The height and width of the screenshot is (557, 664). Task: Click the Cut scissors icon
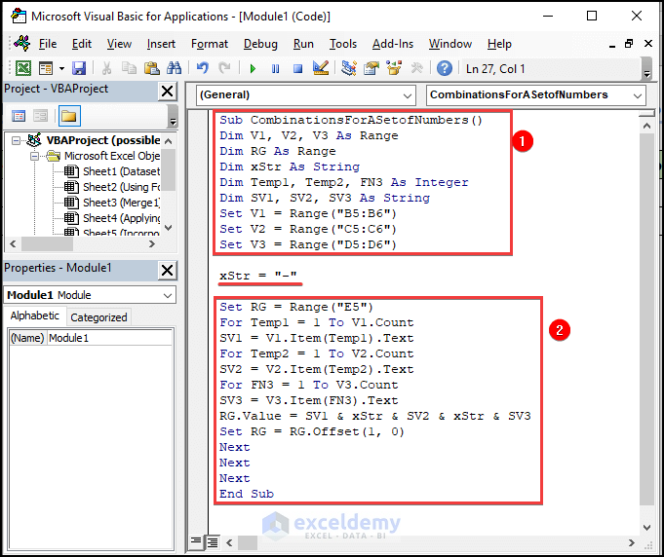(106, 68)
